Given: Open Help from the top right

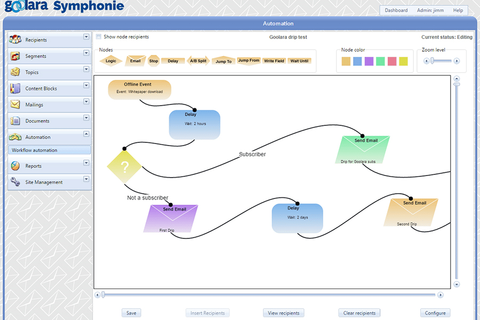Looking at the screenshot, I should [x=458, y=10].
